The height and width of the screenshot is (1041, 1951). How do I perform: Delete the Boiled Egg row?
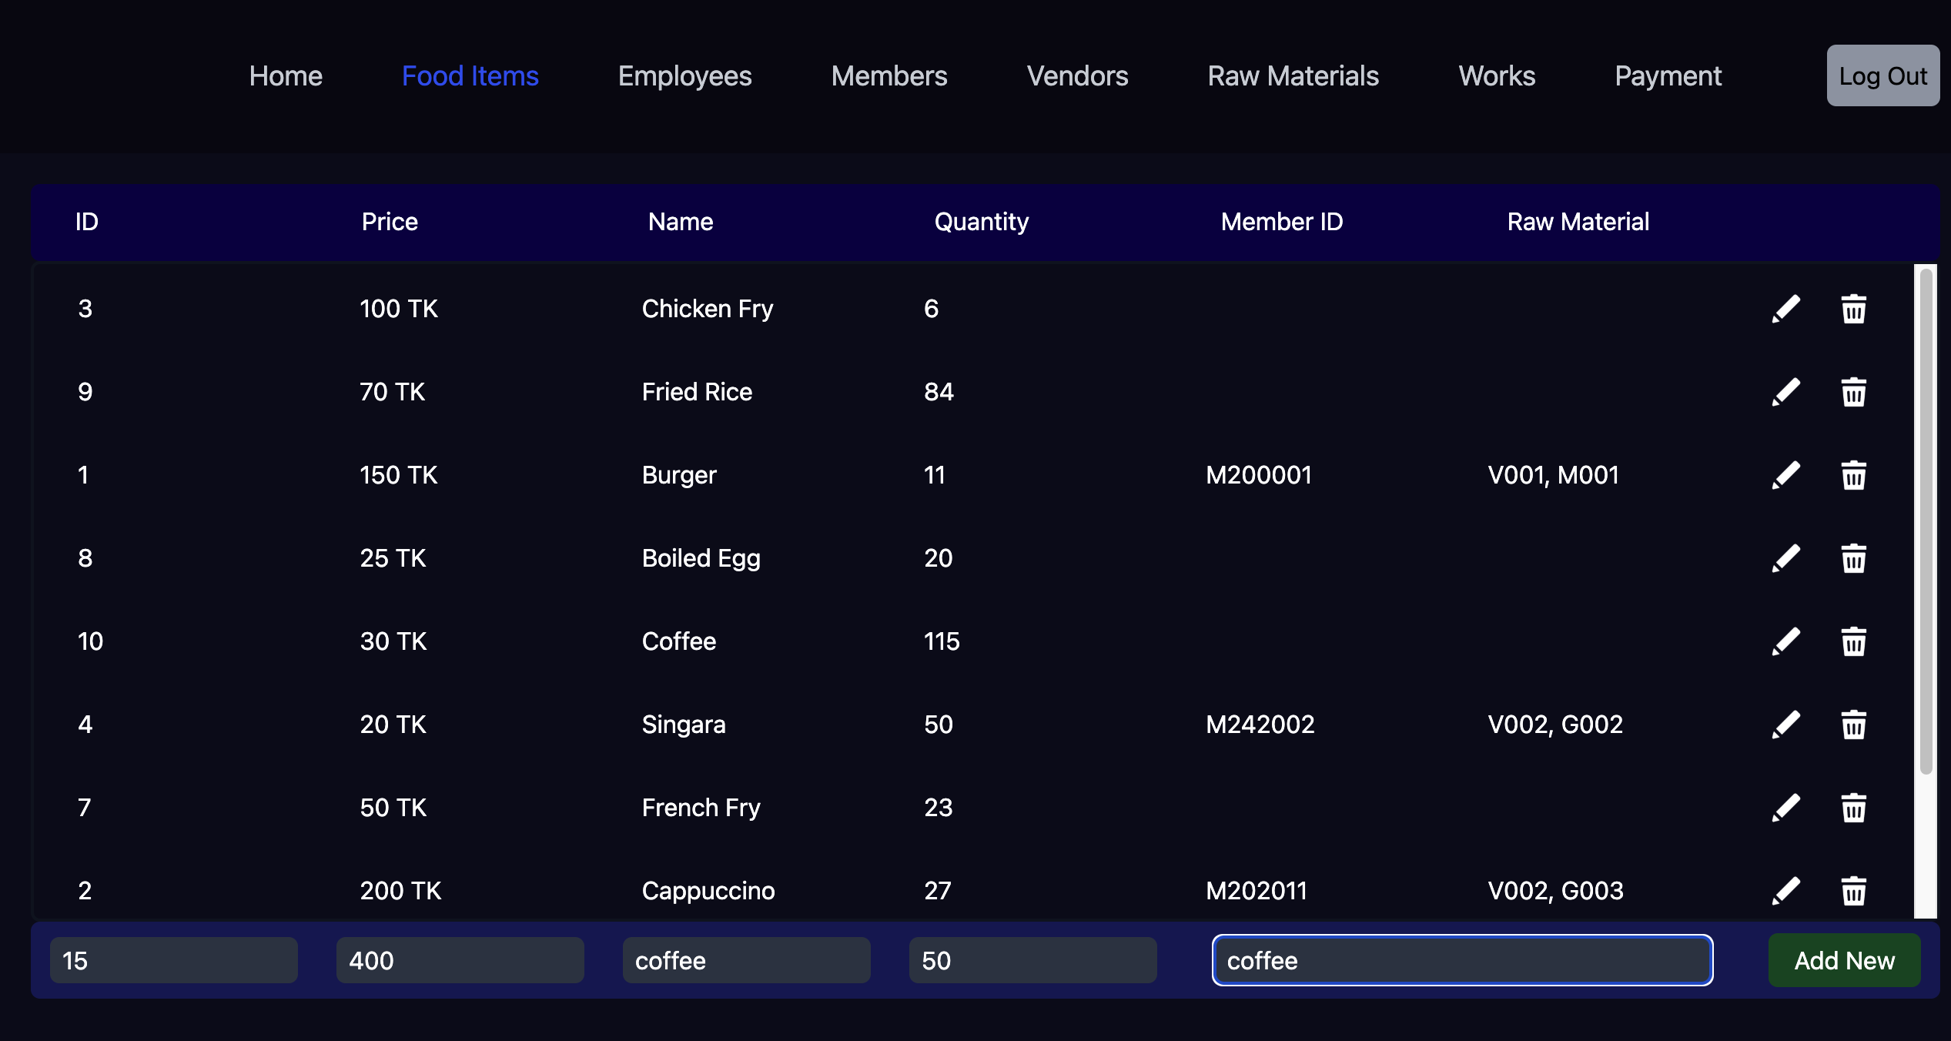click(x=1853, y=558)
